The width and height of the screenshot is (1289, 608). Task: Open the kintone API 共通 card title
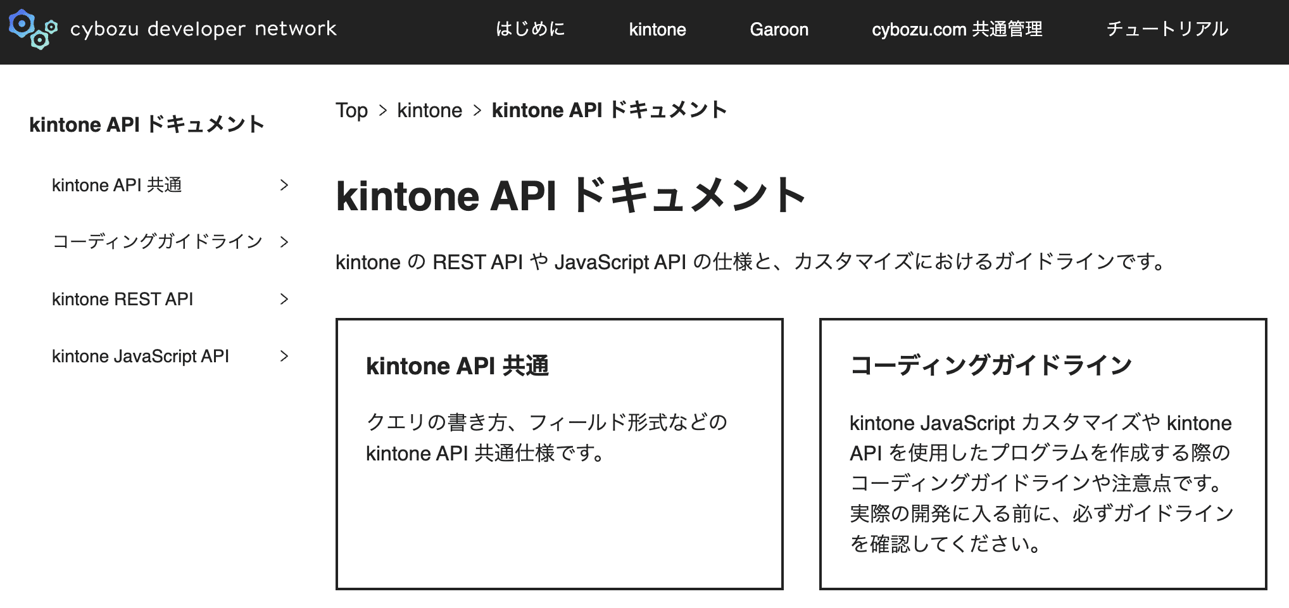point(457,366)
